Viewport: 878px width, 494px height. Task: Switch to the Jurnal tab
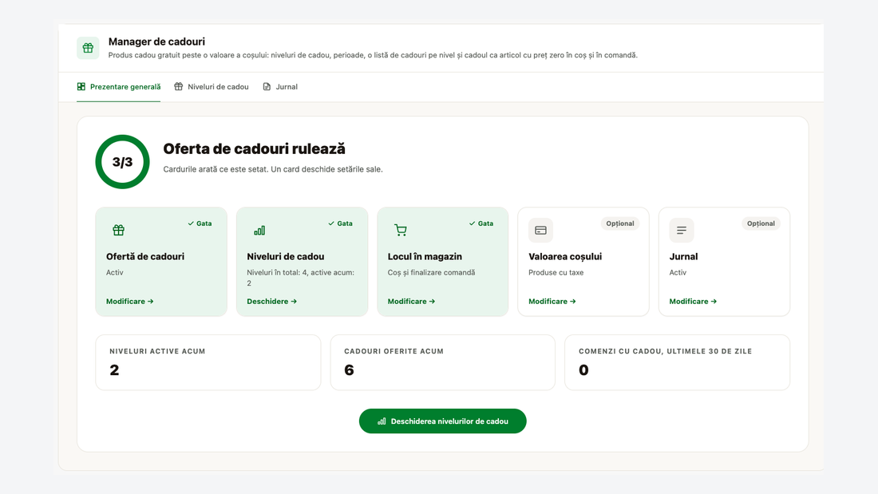click(x=280, y=87)
